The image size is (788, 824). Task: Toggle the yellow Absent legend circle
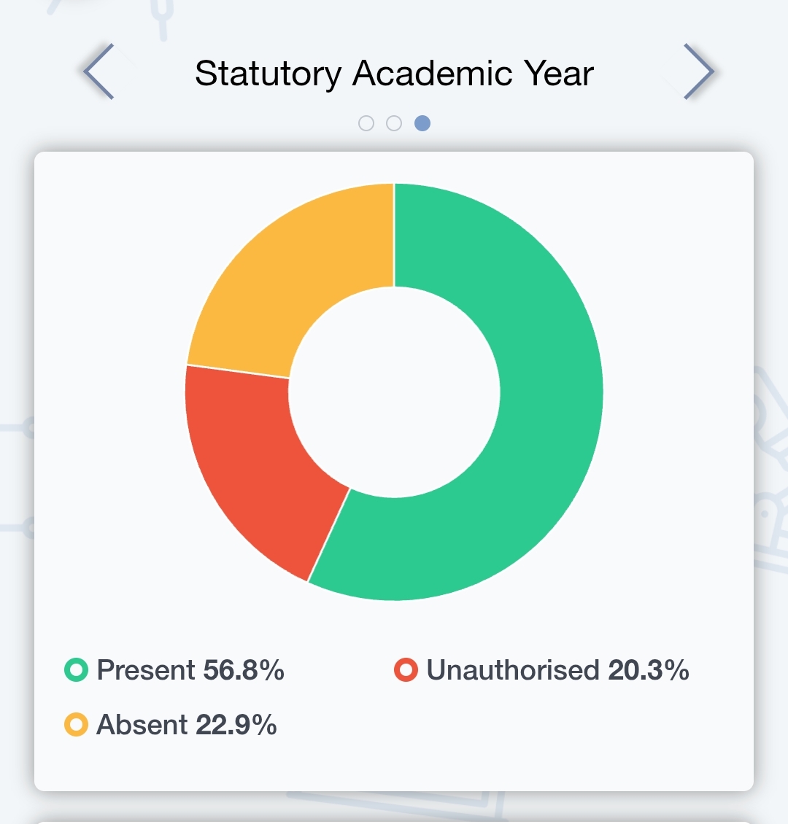[76, 725]
